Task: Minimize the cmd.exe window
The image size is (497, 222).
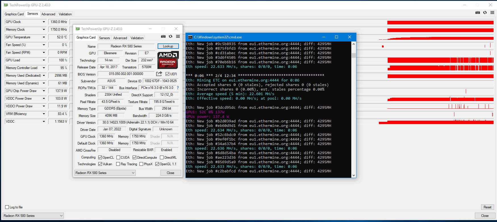Action: click(x=324, y=37)
